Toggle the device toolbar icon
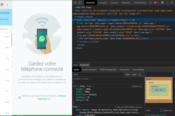This screenshot has height=116, width=175. (80, 3)
